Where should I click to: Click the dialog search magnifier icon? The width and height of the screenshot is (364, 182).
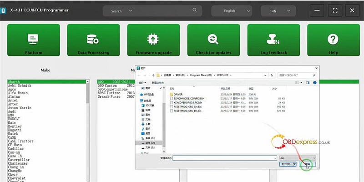[x=314, y=75]
